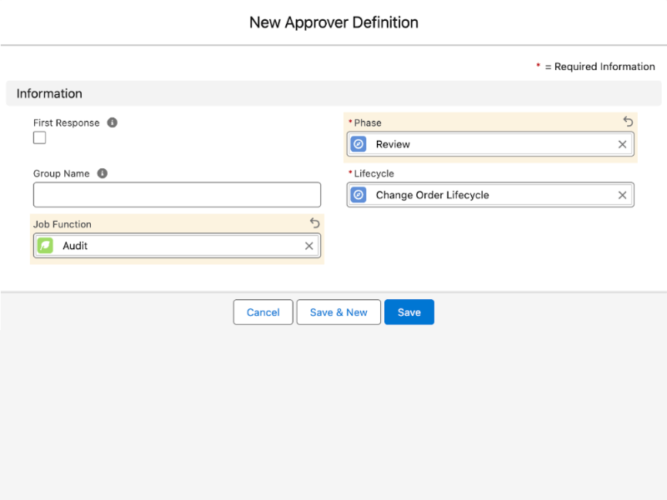
Task: Undo changes to the Job Function field
Action: point(314,223)
